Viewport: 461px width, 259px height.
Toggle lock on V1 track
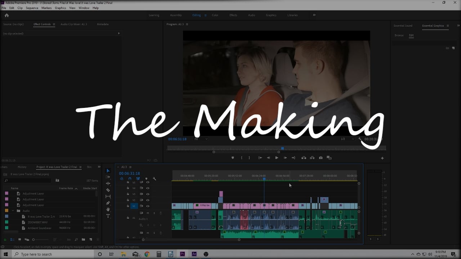(x=128, y=206)
